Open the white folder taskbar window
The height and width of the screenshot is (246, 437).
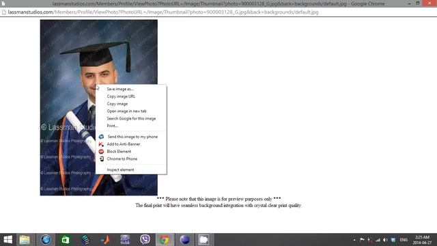pos(203,240)
